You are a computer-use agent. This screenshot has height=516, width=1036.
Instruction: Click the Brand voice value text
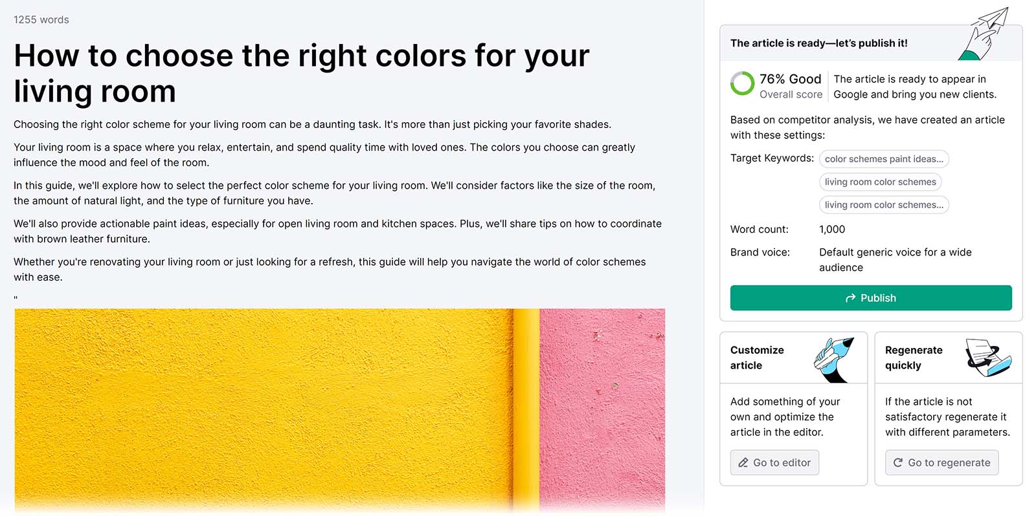tap(895, 260)
